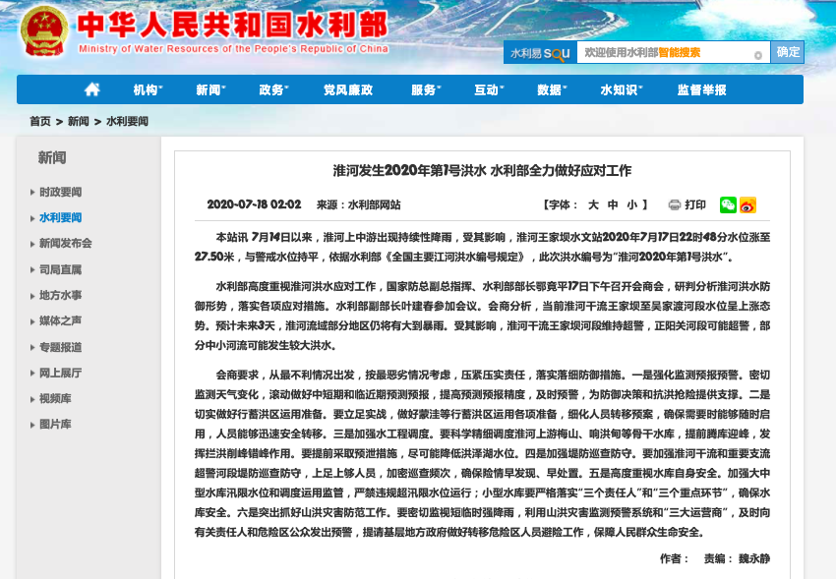The height and width of the screenshot is (579, 836).
Task: Click the article title about 淮河 2020年第1号洪水
Action: (x=482, y=170)
